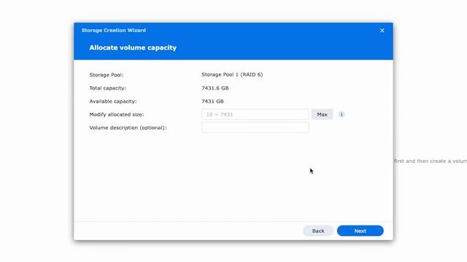Click the Allocate volume capacity heading

point(133,48)
